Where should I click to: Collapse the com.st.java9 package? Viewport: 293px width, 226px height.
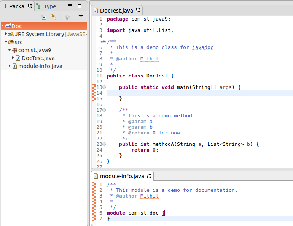coord(10,50)
